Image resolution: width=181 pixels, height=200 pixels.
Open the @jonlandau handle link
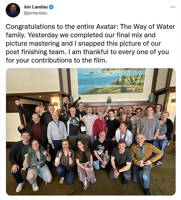pos(35,13)
